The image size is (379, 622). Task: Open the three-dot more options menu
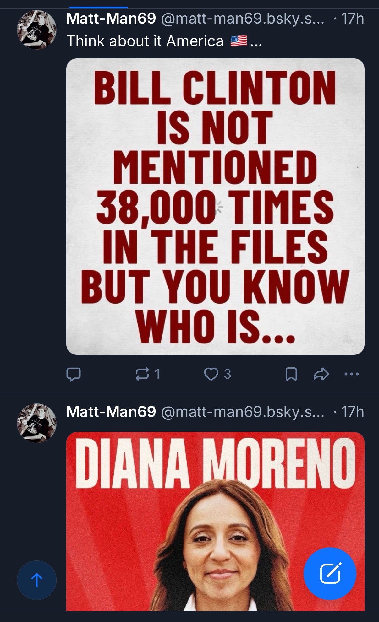[351, 374]
